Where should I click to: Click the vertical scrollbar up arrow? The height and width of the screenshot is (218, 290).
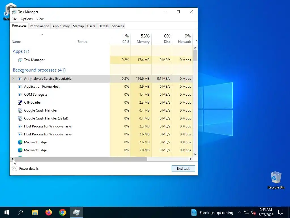(195, 48)
